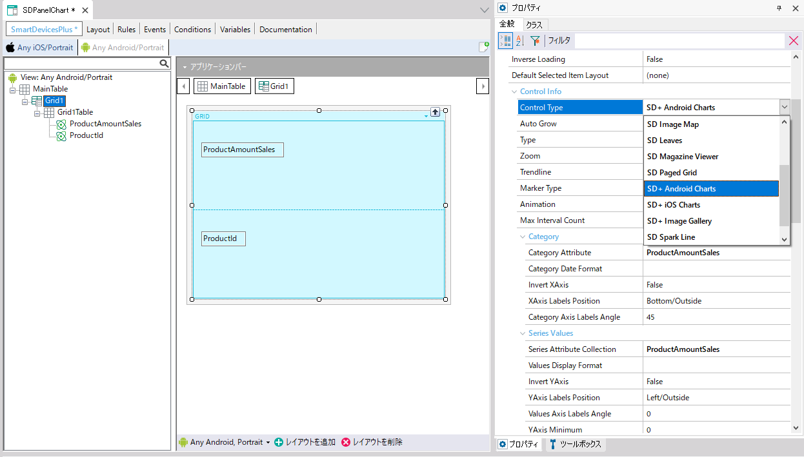
Task: Select View: Any Android/Portrait node
Action: [x=66, y=77]
